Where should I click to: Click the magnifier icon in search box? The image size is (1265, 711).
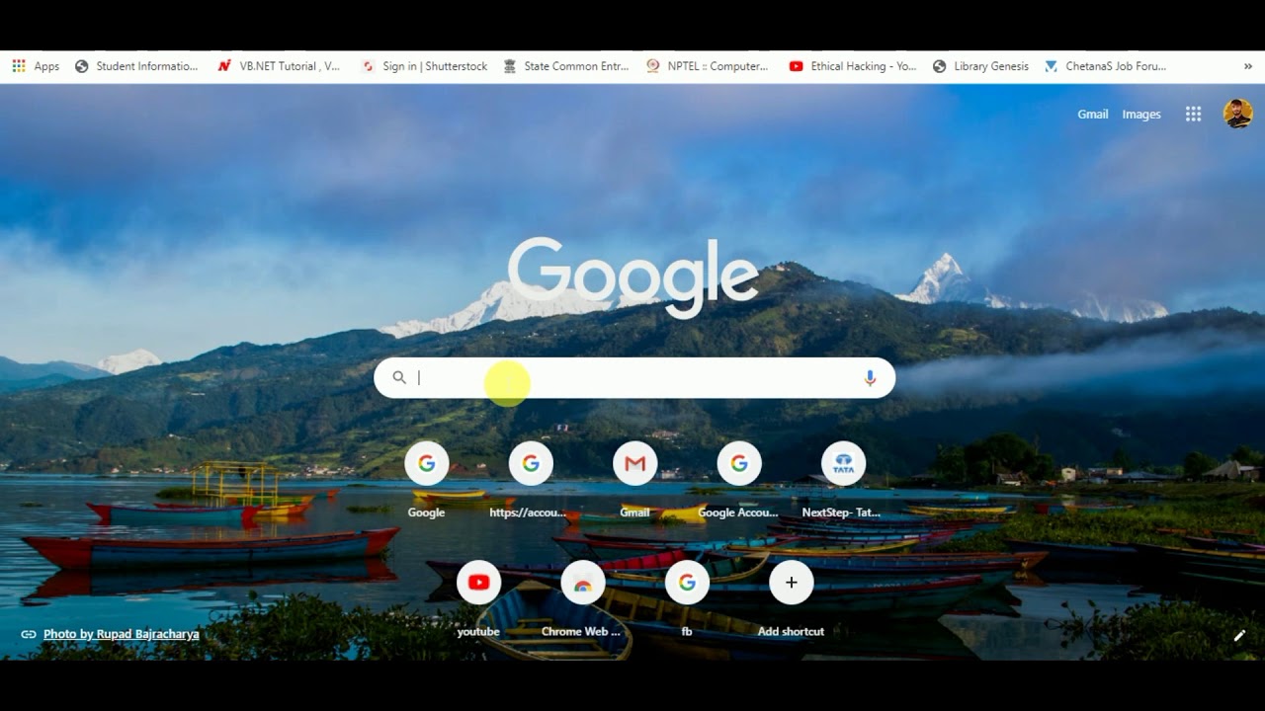pyautogui.click(x=399, y=377)
